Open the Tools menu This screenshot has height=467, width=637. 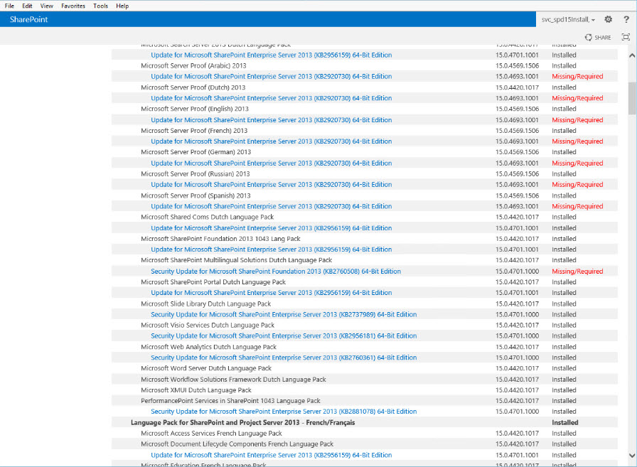(x=100, y=6)
